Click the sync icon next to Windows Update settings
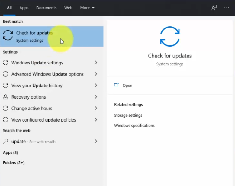The height and width of the screenshot is (186, 235). point(5,63)
